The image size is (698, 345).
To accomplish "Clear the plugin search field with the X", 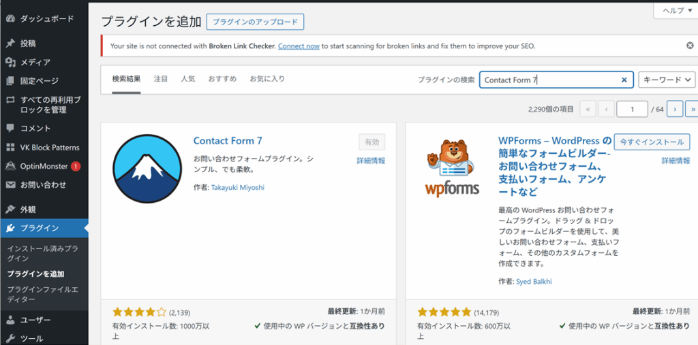I will [x=624, y=80].
